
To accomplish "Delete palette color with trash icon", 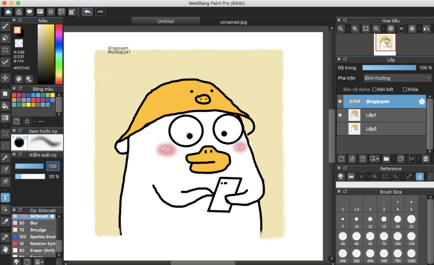I will pyautogui.click(x=27, y=121).
